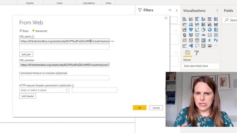Select the scatter chart visual
This screenshot has width=237, height=133.
pos(197,30)
